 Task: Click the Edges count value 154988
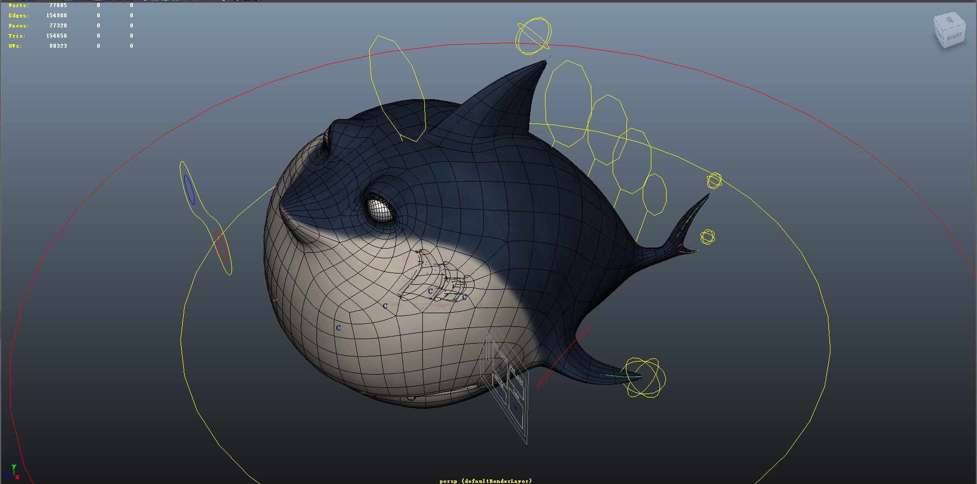(x=56, y=15)
